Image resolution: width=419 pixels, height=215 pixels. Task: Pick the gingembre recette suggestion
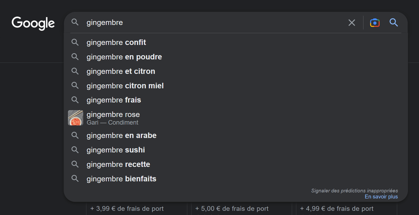point(118,164)
